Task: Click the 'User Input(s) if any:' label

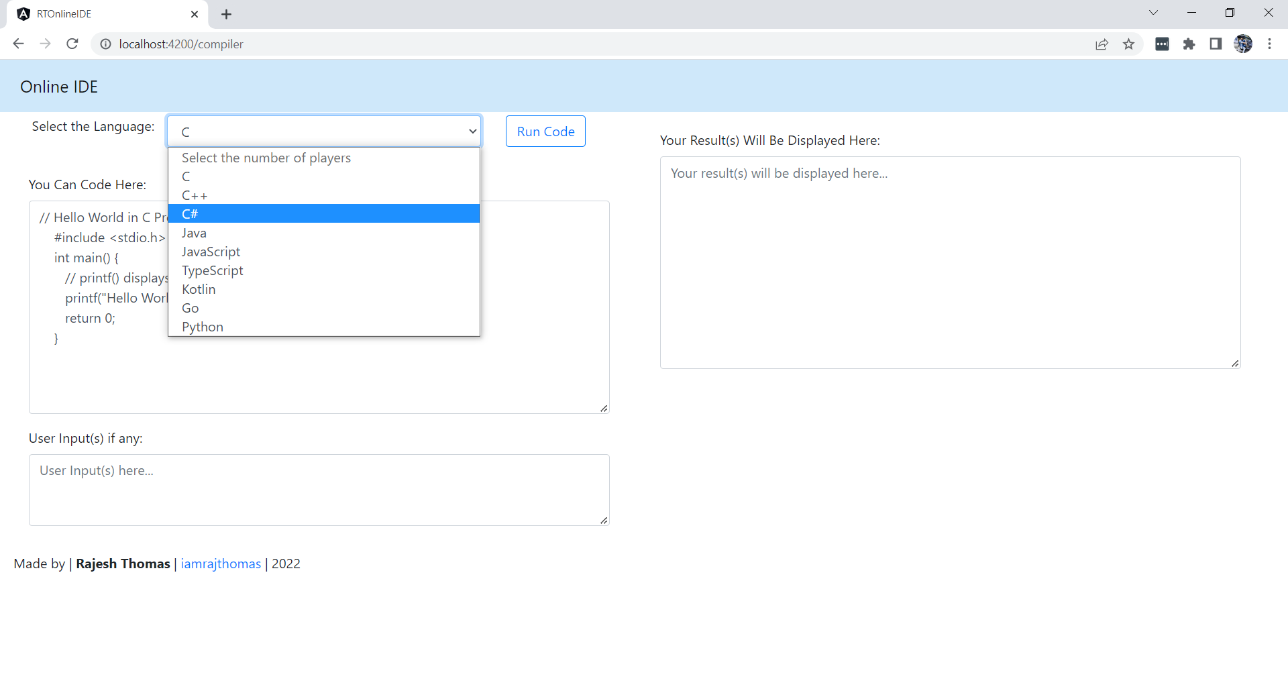Action: pos(86,438)
